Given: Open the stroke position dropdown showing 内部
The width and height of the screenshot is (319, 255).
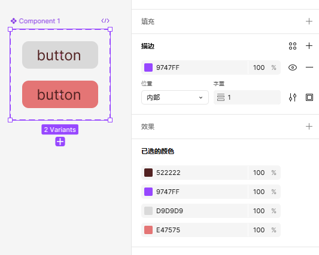Looking at the screenshot, I should click(175, 97).
